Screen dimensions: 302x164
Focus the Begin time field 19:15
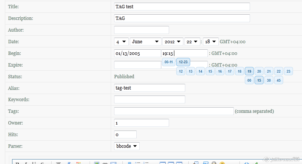(x=185, y=53)
